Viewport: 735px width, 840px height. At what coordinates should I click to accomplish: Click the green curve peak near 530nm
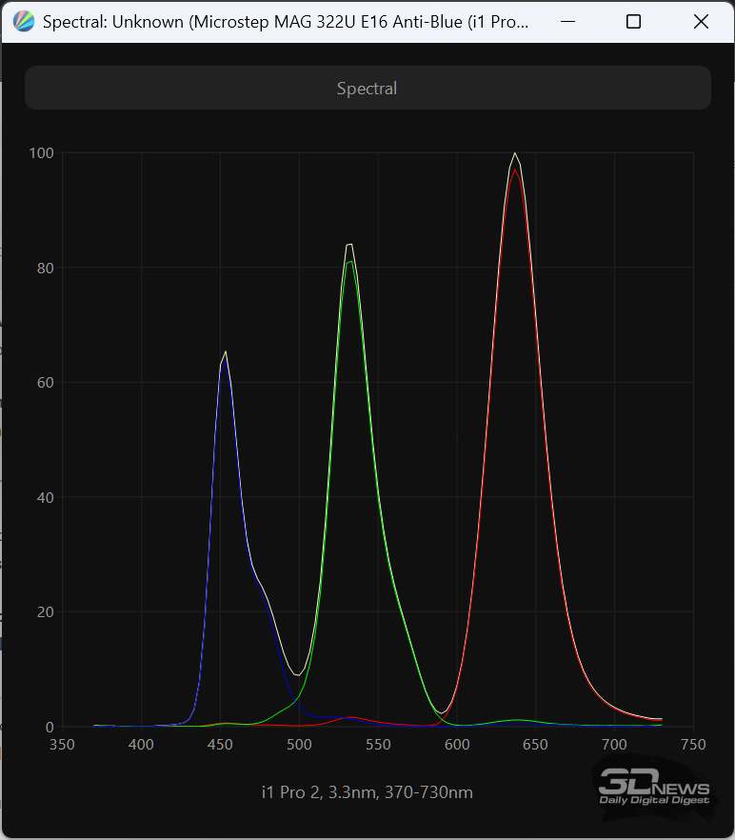tap(350, 261)
